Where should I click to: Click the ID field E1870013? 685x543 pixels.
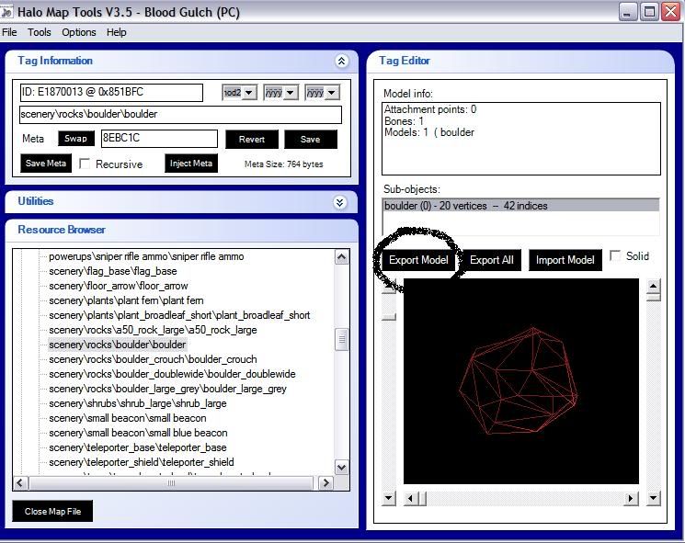[111, 92]
